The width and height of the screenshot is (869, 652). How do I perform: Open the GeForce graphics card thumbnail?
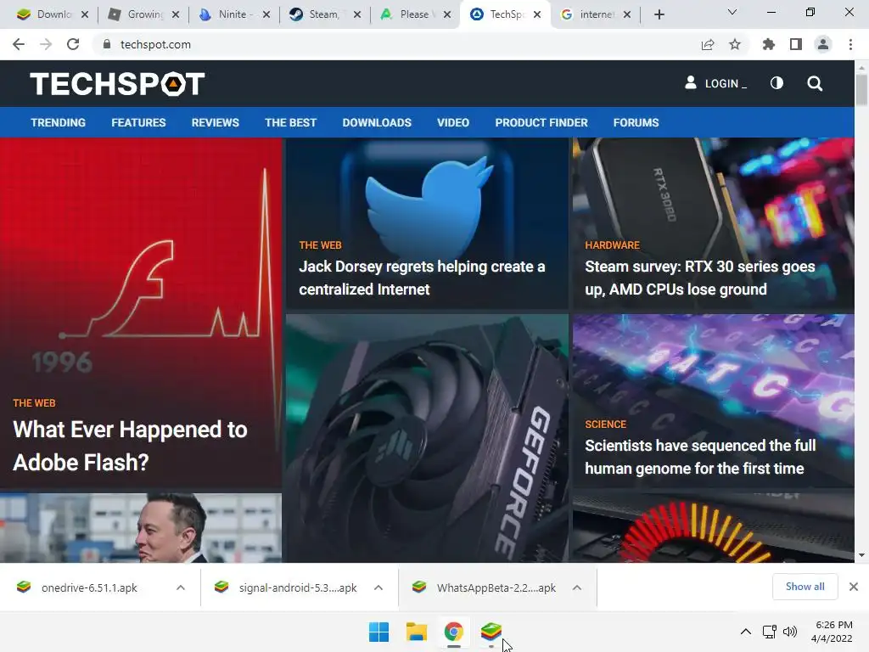[427, 438]
